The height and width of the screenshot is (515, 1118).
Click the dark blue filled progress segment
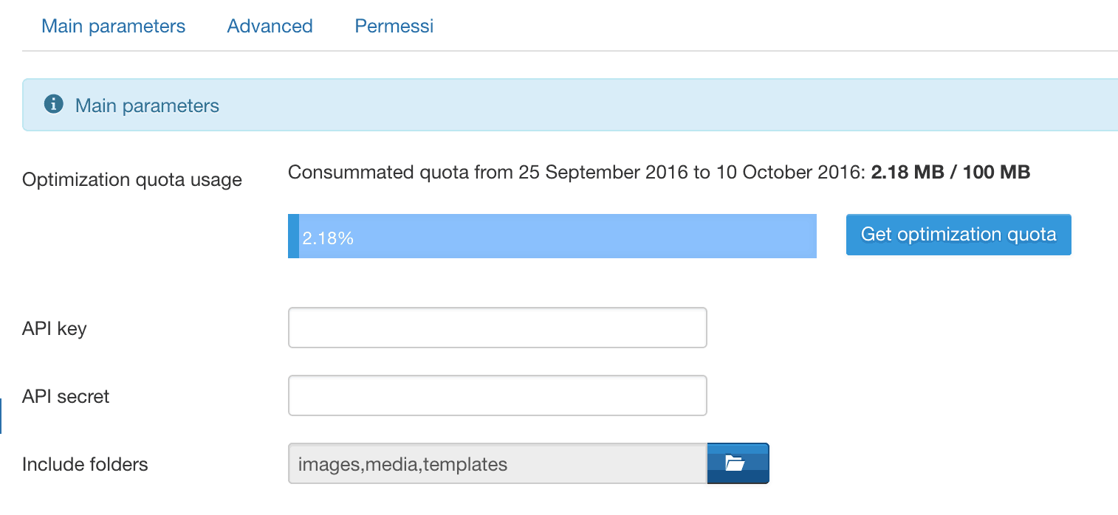tap(293, 236)
